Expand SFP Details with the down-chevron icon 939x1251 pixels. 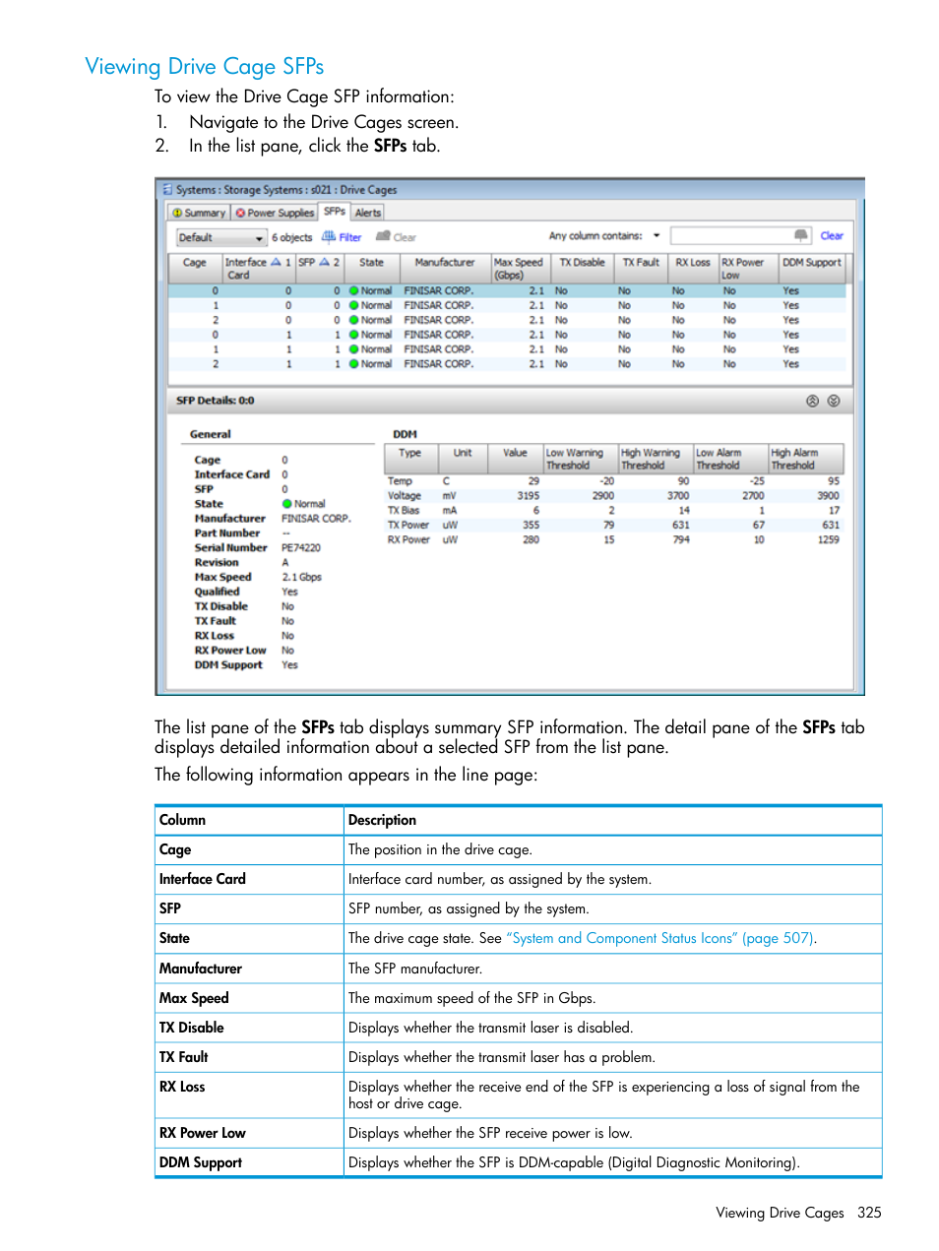click(834, 401)
